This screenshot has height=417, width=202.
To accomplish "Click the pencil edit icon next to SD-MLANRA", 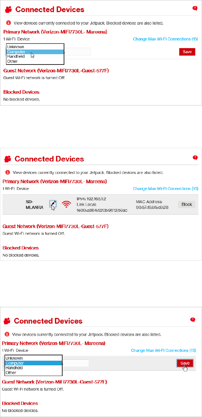I will pos(53,204).
